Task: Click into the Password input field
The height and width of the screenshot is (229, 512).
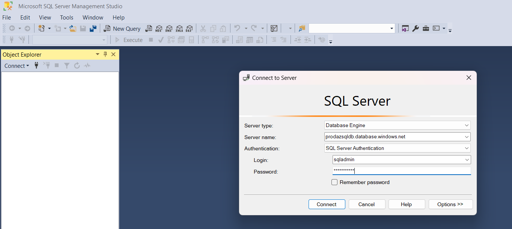Action: coord(402,171)
